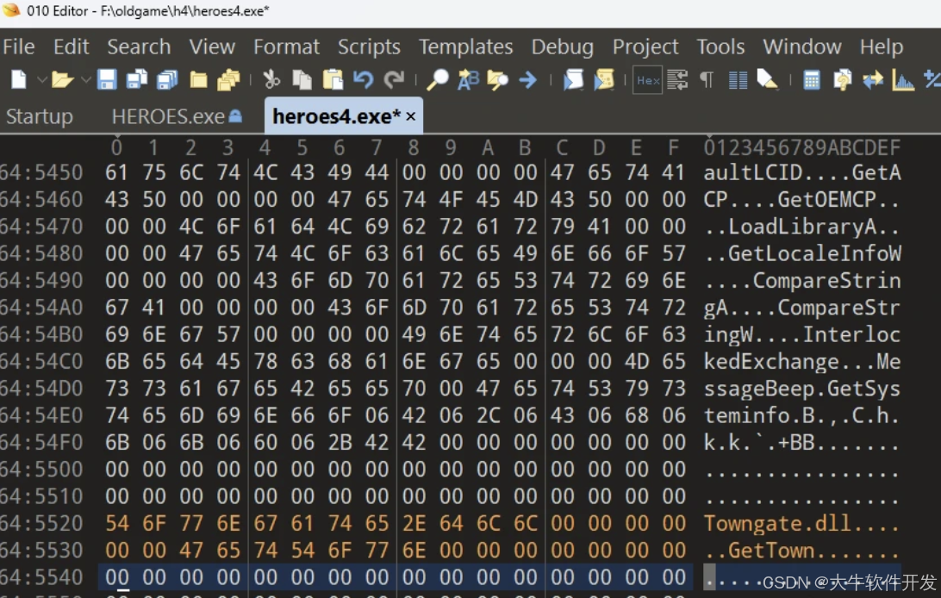
Task: Click the Goto blue arrow icon
Action: point(527,80)
